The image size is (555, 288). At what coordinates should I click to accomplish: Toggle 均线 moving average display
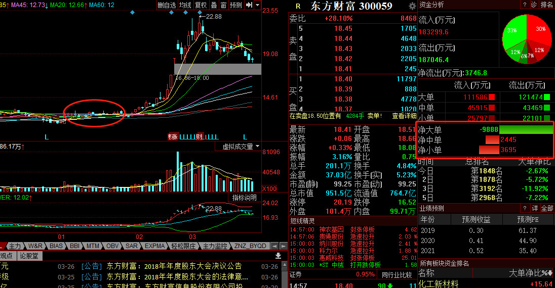(x=185, y=5)
